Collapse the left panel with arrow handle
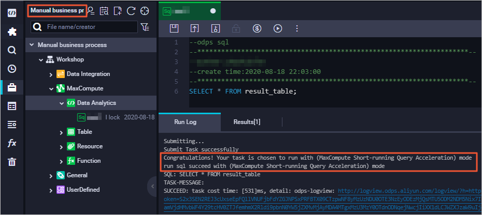482x215 pixels. pos(152,186)
